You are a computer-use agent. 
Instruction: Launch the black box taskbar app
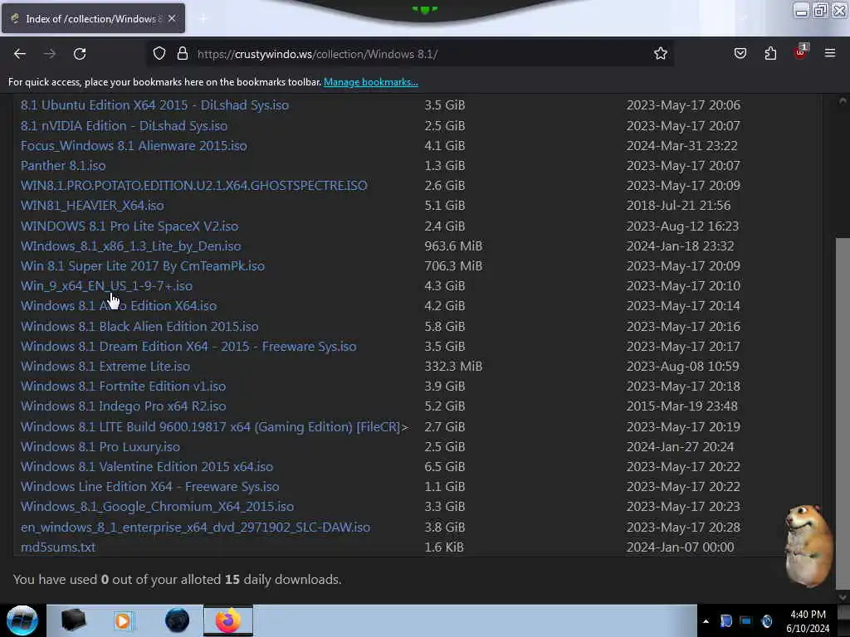click(74, 620)
